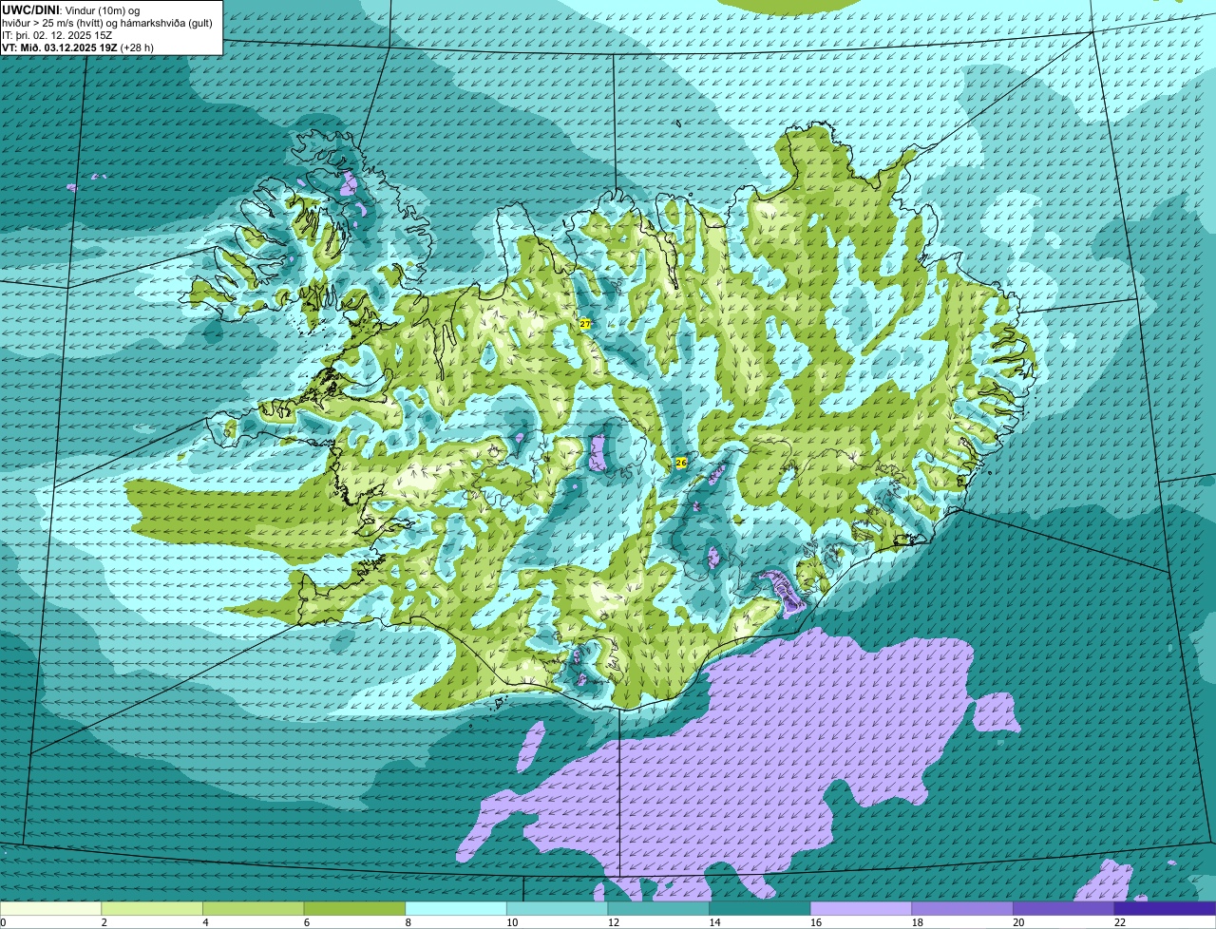Click legend scale label '18'
Screen dimensions: 1216x929
click(x=918, y=922)
